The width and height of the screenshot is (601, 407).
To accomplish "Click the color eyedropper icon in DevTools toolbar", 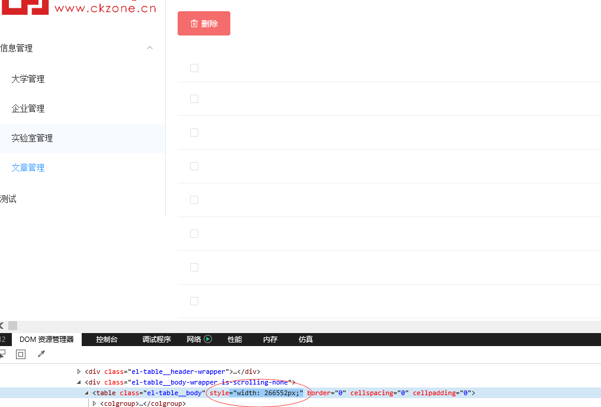I will pyautogui.click(x=40, y=354).
